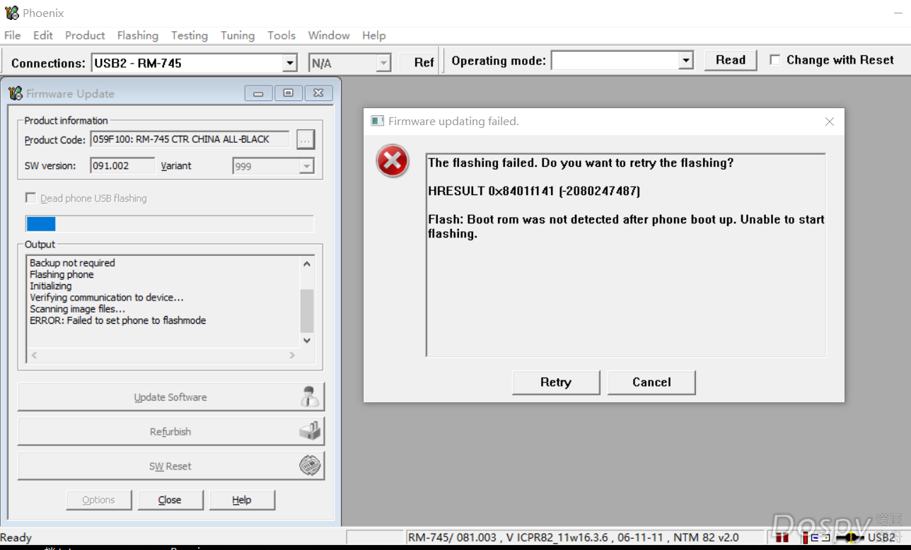The image size is (911, 550).
Task: Click 'Verifying communication to device...' line
Action: click(x=107, y=298)
